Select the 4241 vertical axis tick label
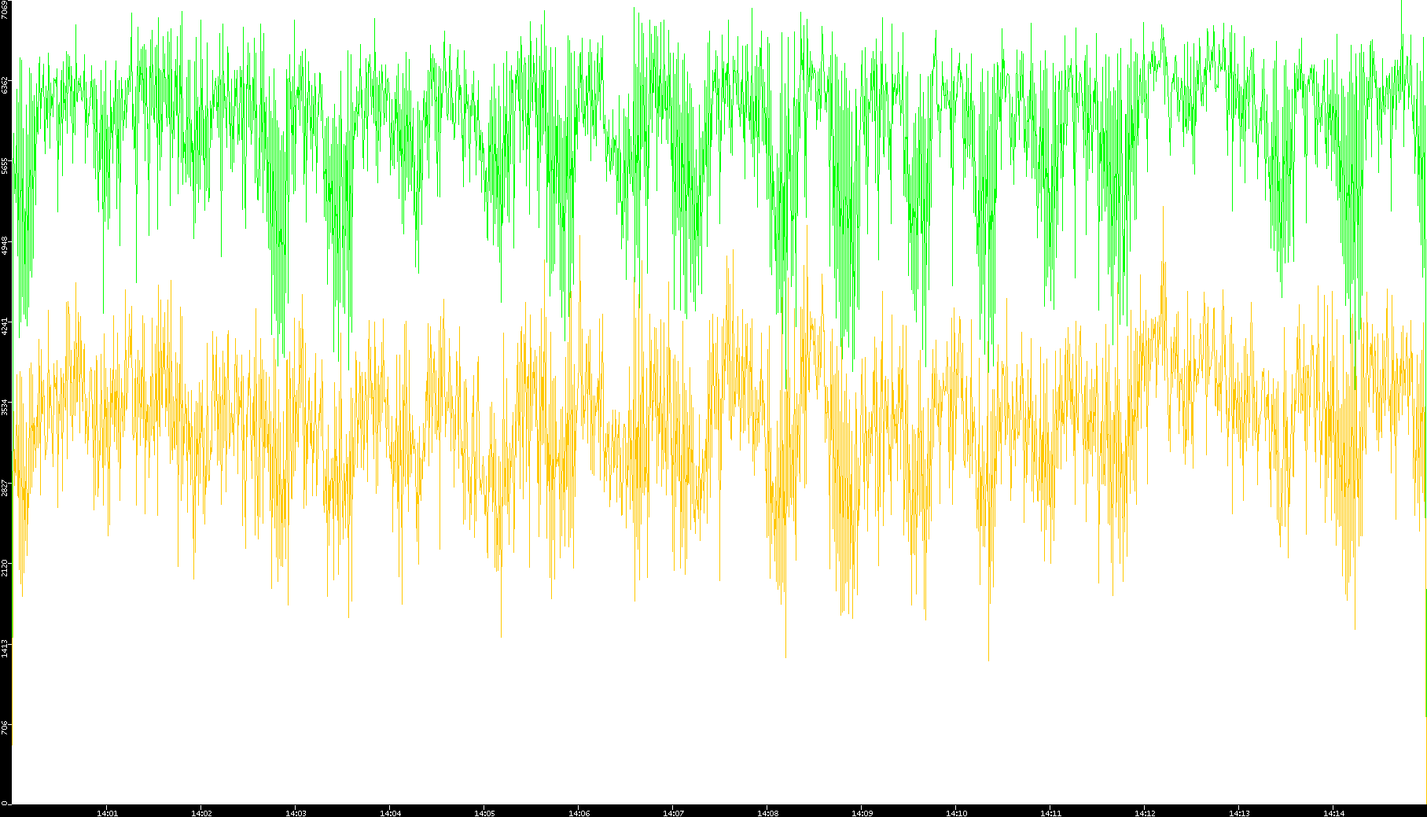The image size is (1427, 817). point(6,326)
